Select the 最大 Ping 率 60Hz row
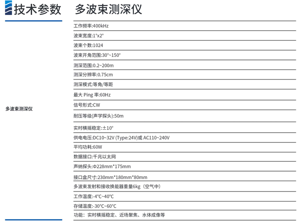Image resolution: width=308 pixels, height=221 pixels. point(92,95)
